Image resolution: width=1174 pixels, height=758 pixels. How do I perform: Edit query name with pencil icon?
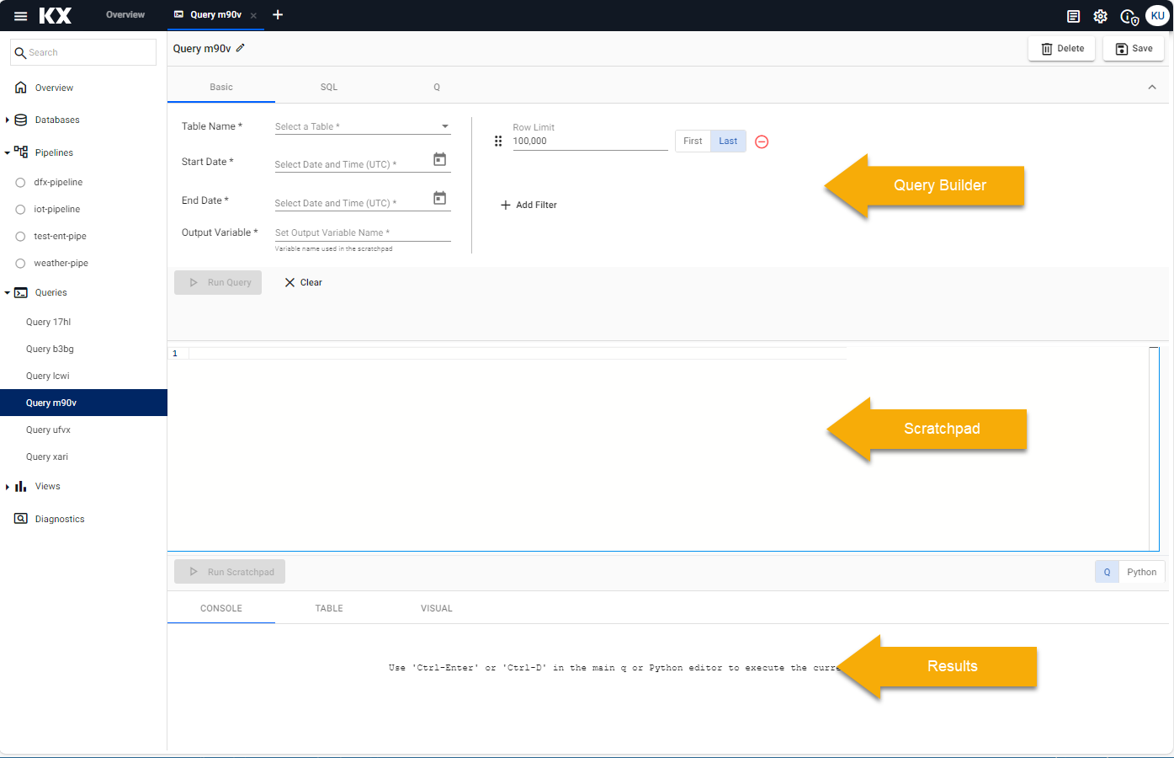pyautogui.click(x=240, y=48)
